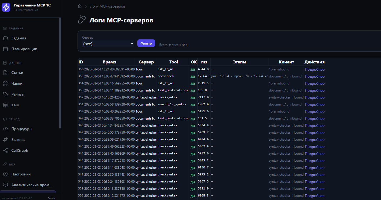The height and width of the screenshot is (200, 381).
Task: Click the Время column header
Action: 109,62
